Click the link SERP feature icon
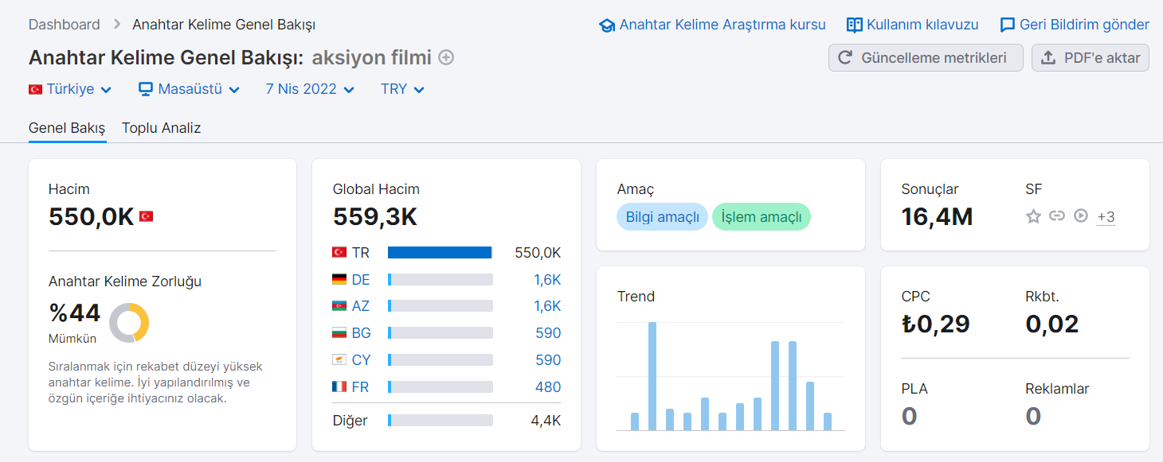 (x=1057, y=215)
